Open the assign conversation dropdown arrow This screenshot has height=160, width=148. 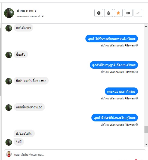coord(43,16)
